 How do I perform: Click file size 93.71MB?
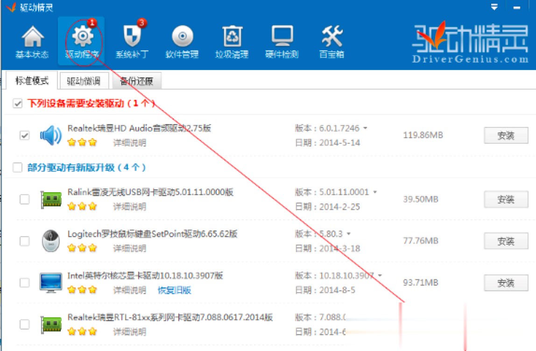tap(421, 282)
